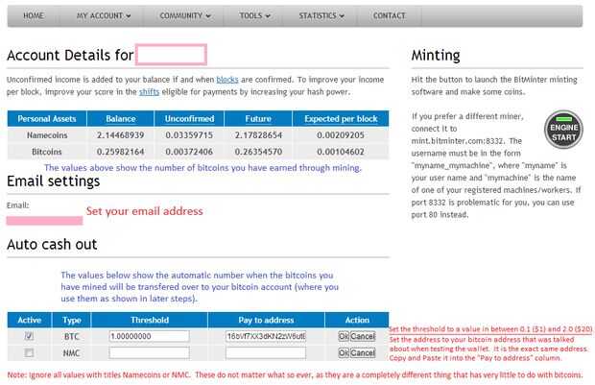This screenshot has width=595, height=385.
Task: Click the Namecoins row label
Action: pyautogui.click(x=47, y=135)
